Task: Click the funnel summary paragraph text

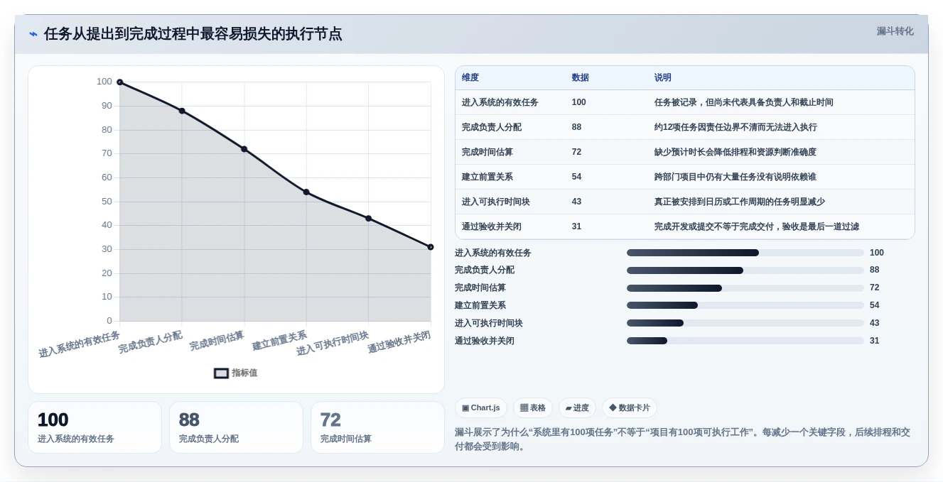Action: (x=682, y=439)
